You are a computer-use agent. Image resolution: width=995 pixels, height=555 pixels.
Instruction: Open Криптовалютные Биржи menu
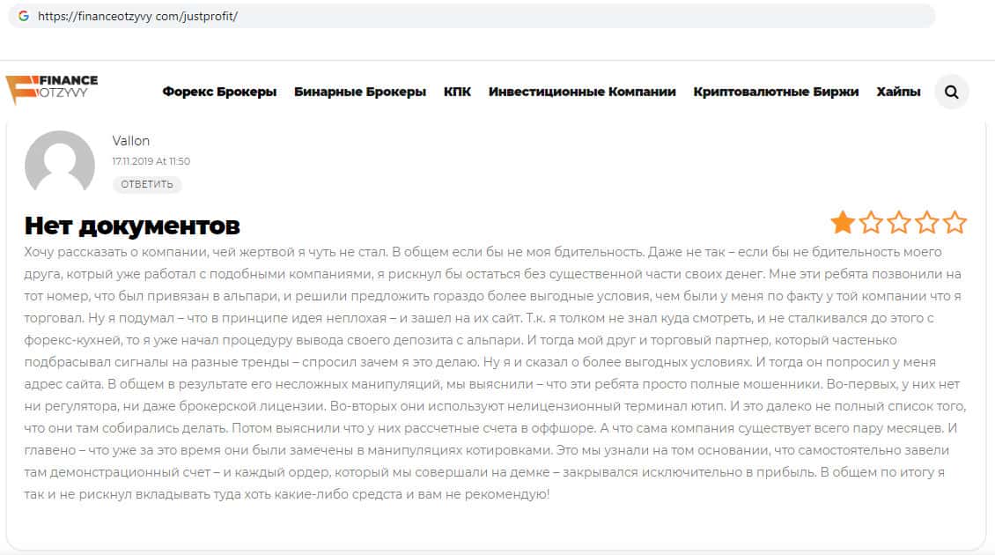tap(776, 92)
